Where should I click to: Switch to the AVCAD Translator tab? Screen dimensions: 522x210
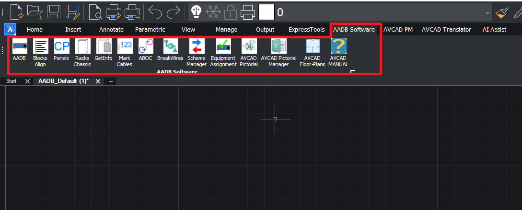(x=446, y=30)
